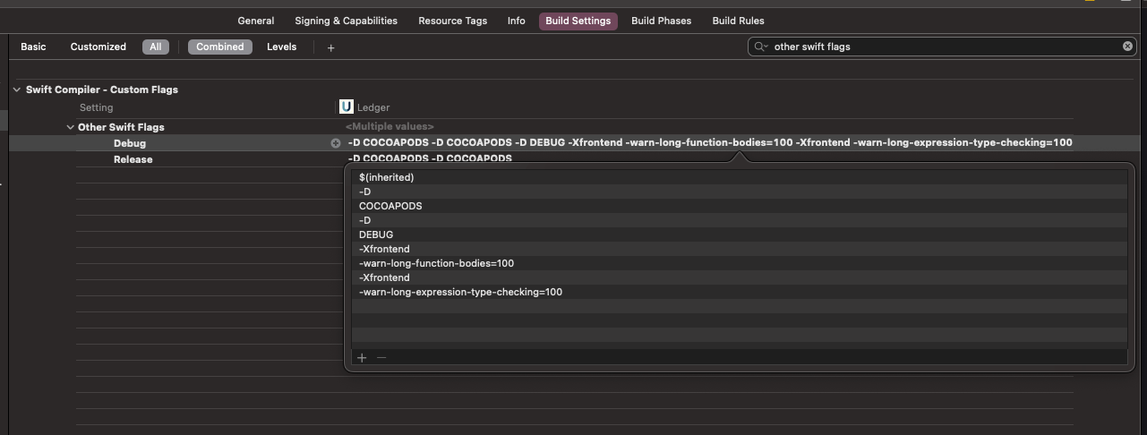Click the Ledger target icon
The width and height of the screenshot is (1147, 435).
tap(346, 107)
